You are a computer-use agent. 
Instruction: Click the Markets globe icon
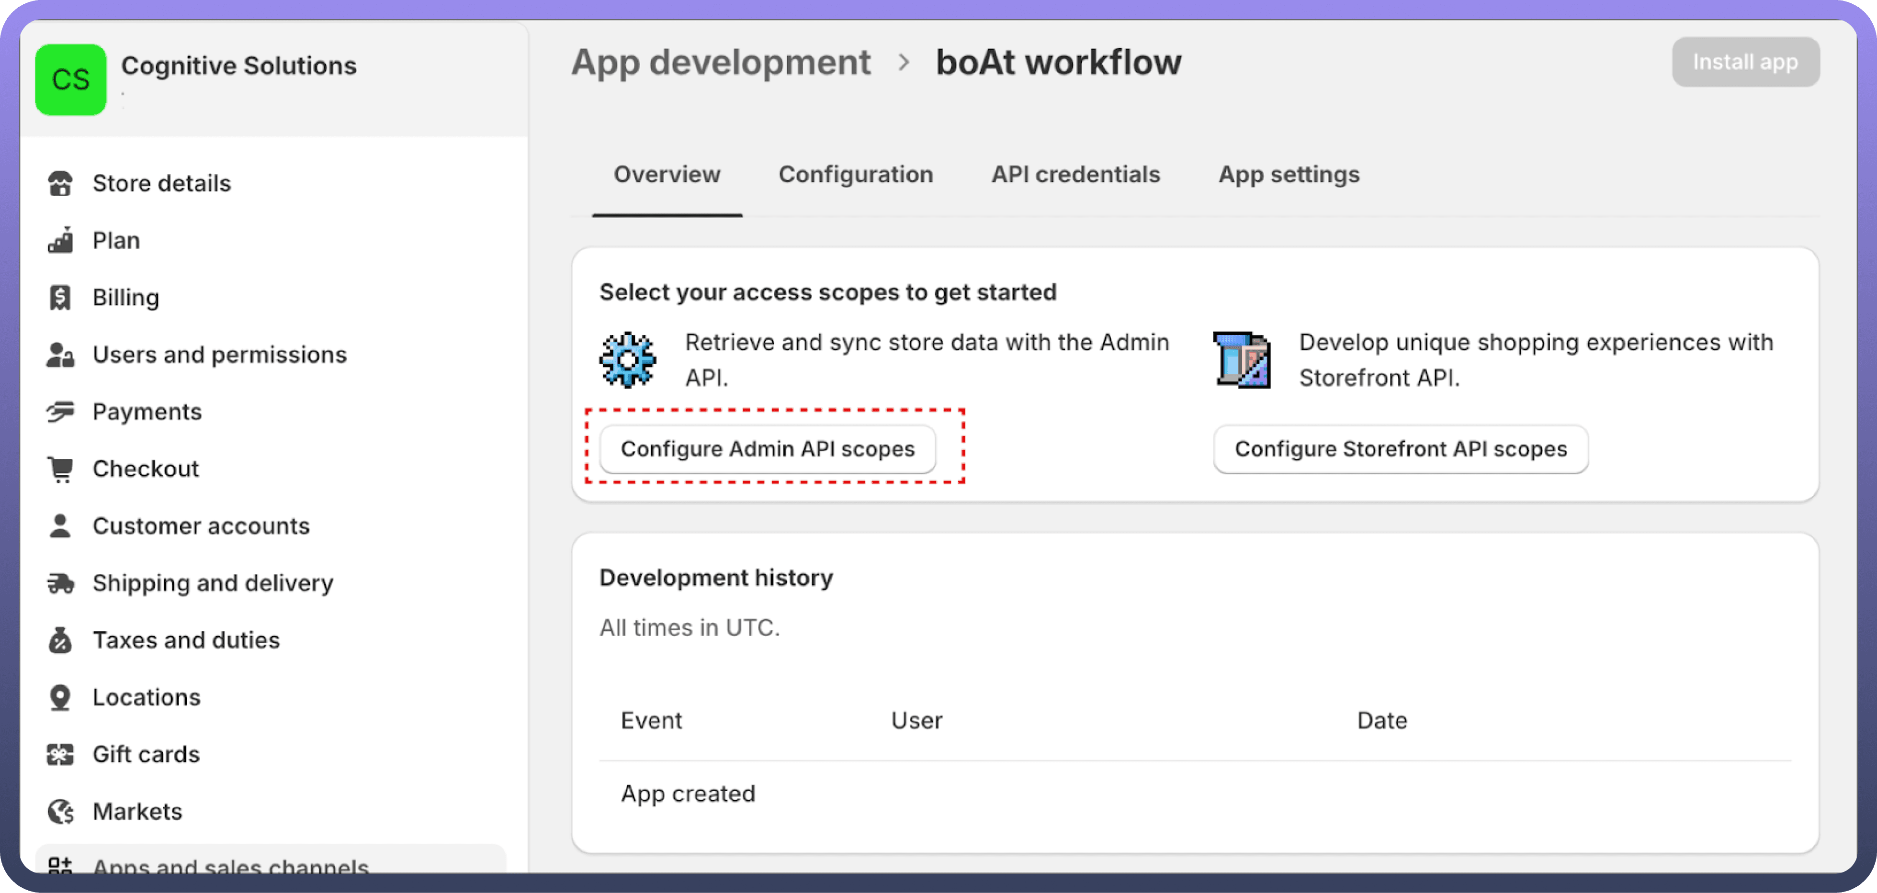coord(60,812)
